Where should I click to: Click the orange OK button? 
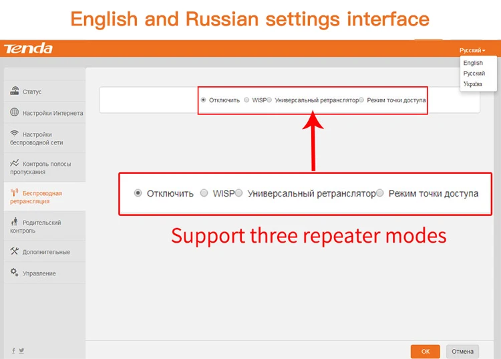(426, 352)
